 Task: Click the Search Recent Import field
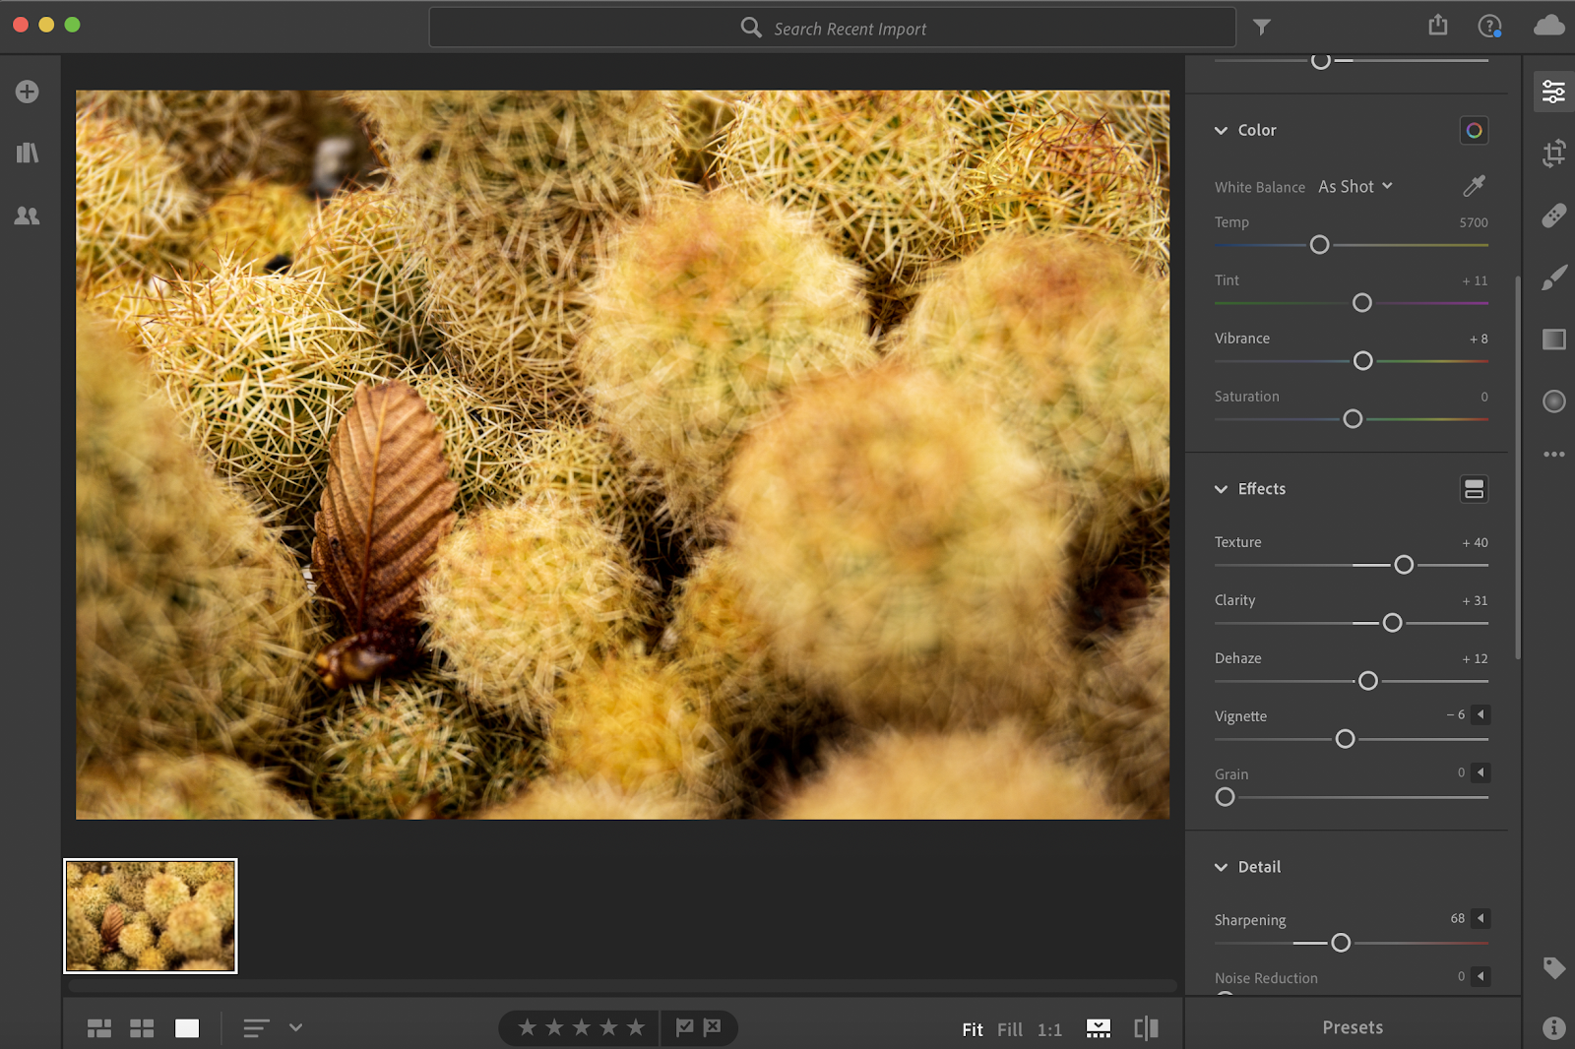833,29
